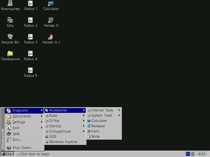Click the Write icon in Accessories submenu

(x=89, y=137)
